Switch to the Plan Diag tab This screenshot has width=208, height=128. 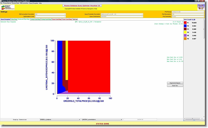tap(14, 19)
